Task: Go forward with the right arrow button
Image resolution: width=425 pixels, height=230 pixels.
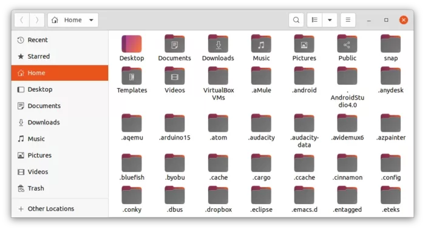Action: tap(37, 20)
